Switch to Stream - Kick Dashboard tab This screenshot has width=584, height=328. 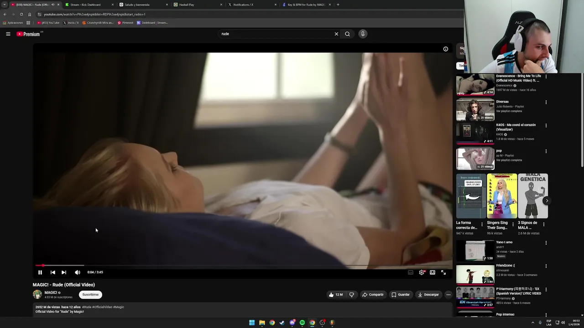point(89,5)
